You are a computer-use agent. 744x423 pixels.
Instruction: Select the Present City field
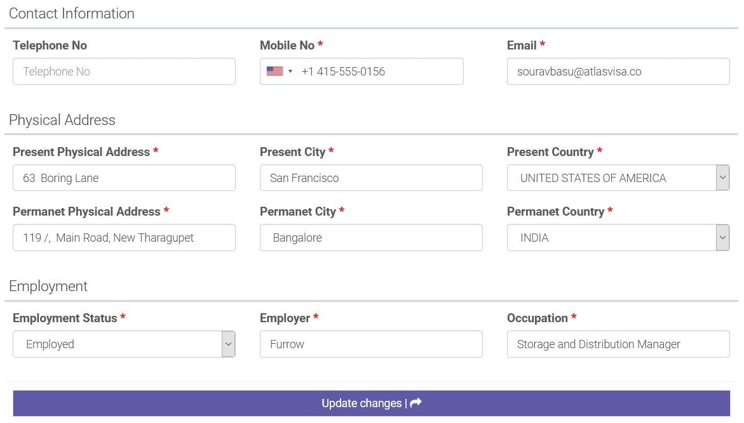(x=370, y=178)
